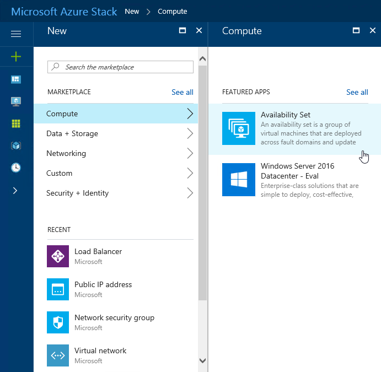Click the New breadcrumb in header
Screen dimensions: 381x372
[x=132, y=12]
